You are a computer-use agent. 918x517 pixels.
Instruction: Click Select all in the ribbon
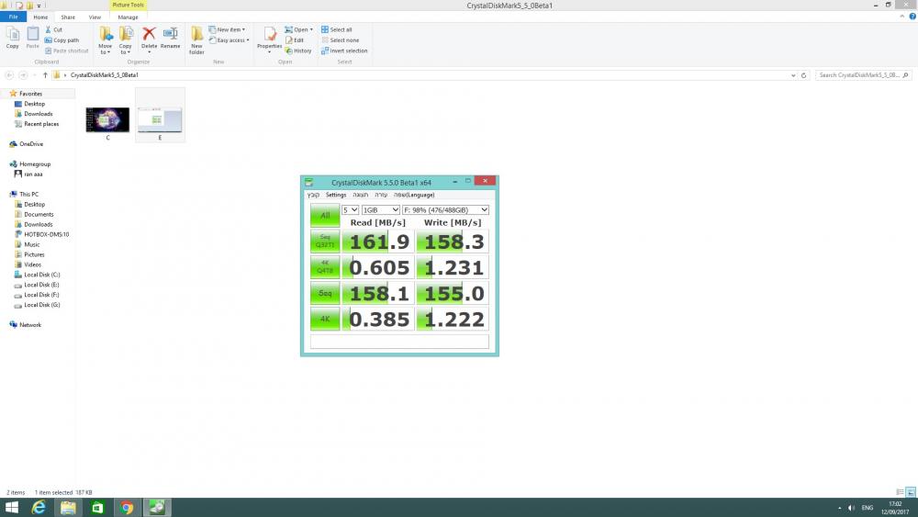337,29
